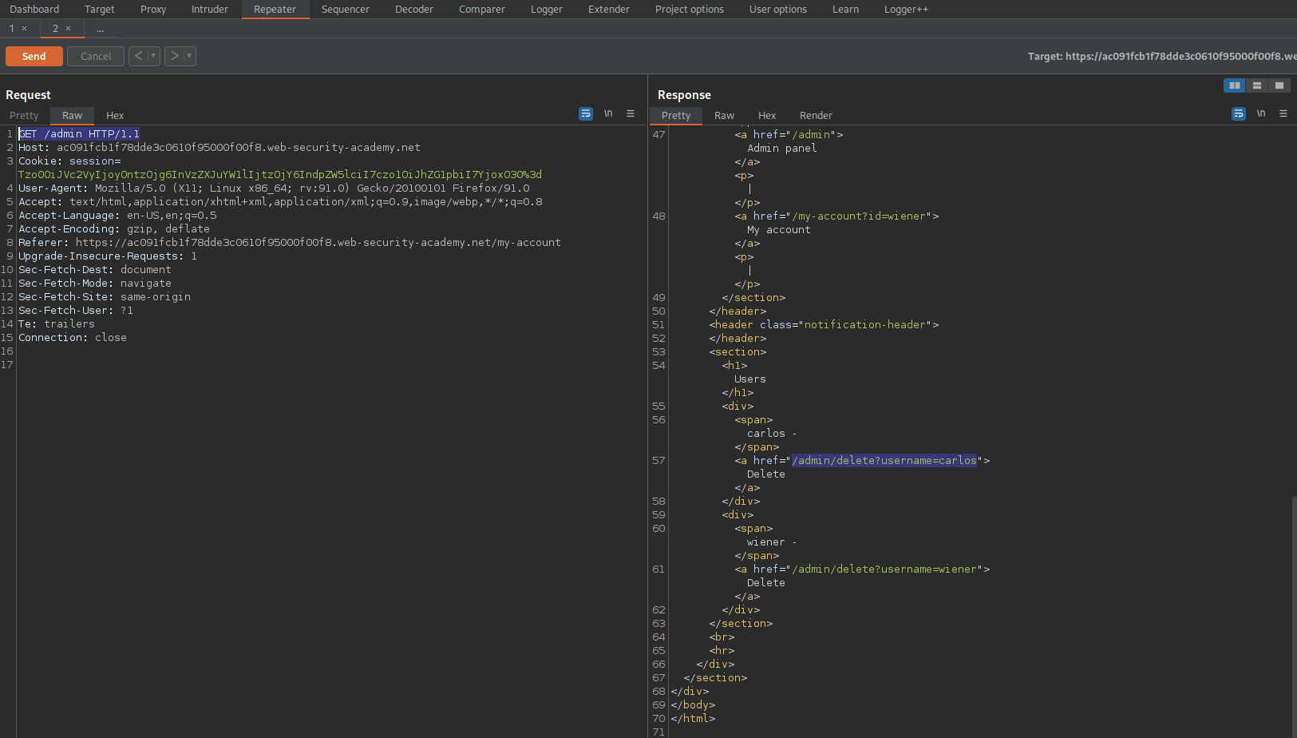This screenshot has width=1297, height=738.
Task: Click the Upgrade-Insecure-Requests header line
Action: click(108, 256)
